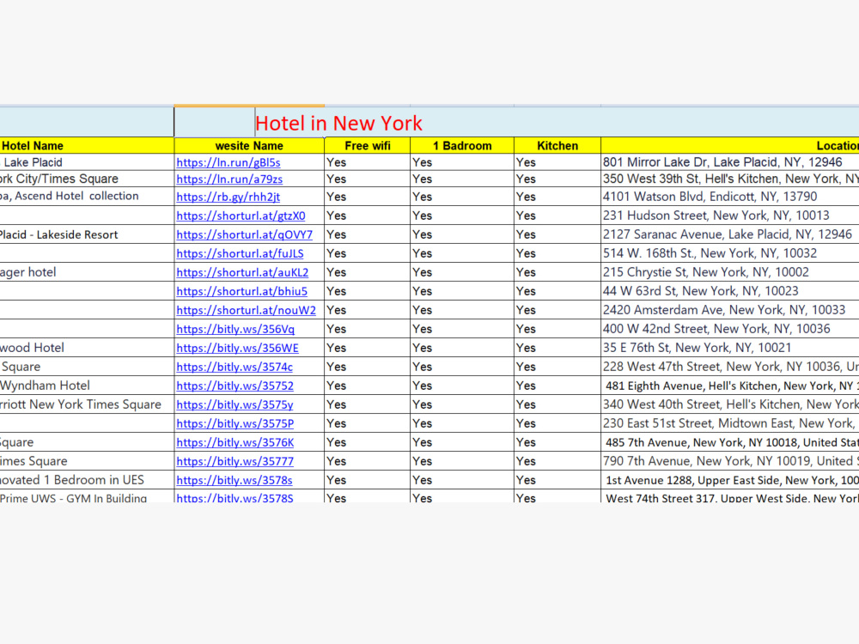Click the shorturl.at/qOVY7 hyperlink
This screenshot has height=644, width=859.
[x=244, y=234]
